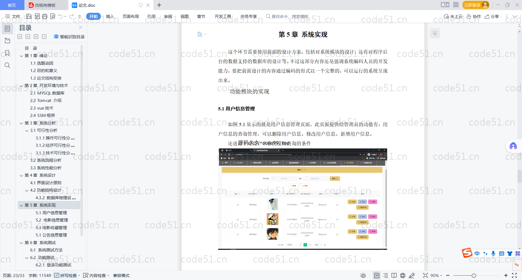This screenshot has height=280, width=522.
Task: Switch to web layout globe icon
Action: 403,275
